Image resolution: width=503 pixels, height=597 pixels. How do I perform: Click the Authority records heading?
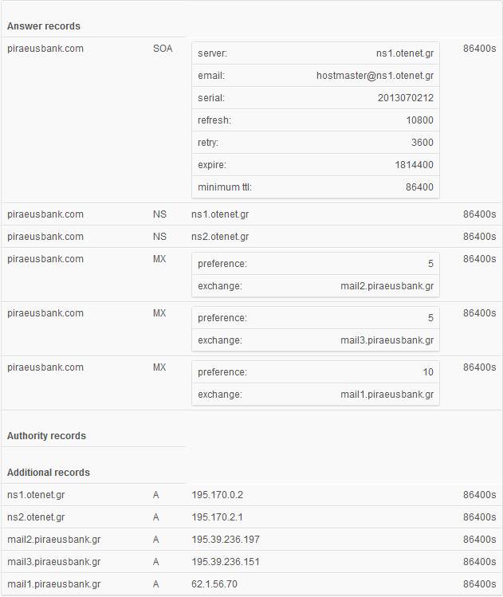(x=46, y=436)
